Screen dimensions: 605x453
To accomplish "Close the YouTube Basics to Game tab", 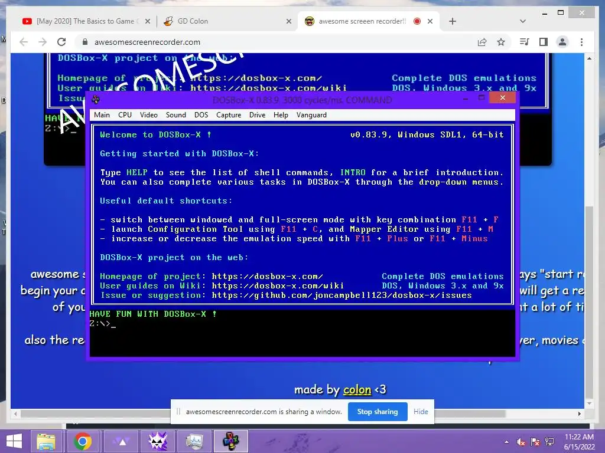I will click(147, 21).
